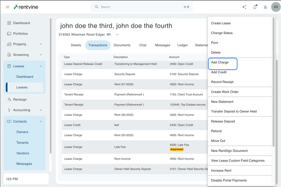Choose Record Receipt menu option
Screen dimensions: 281x187
[x=222, y=82]
